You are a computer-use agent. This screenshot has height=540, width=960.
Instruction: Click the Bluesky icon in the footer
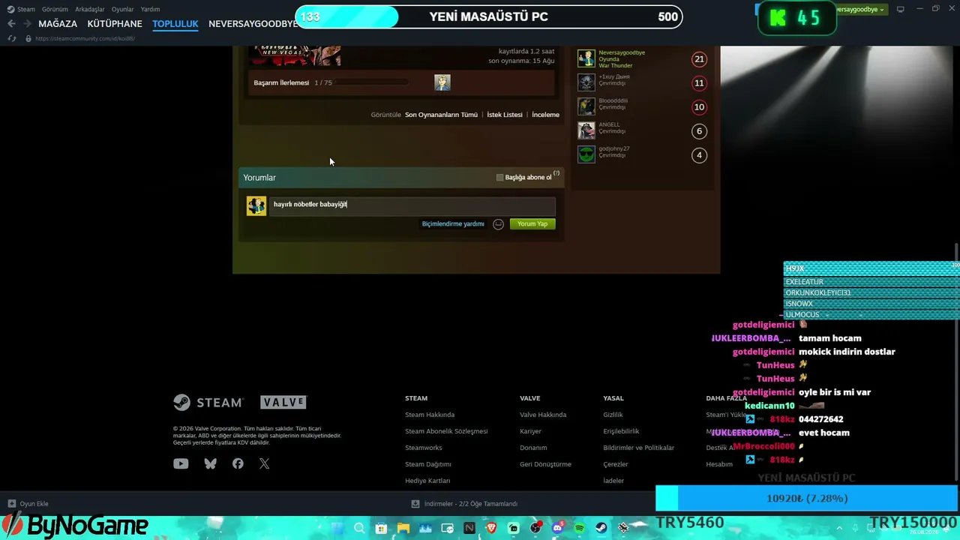coord(210,463)
